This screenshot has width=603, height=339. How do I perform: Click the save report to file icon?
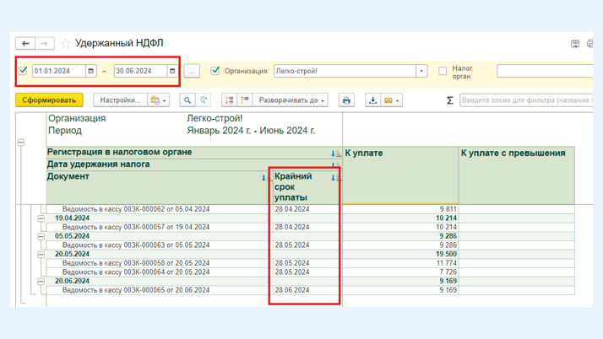click(372, 100)
